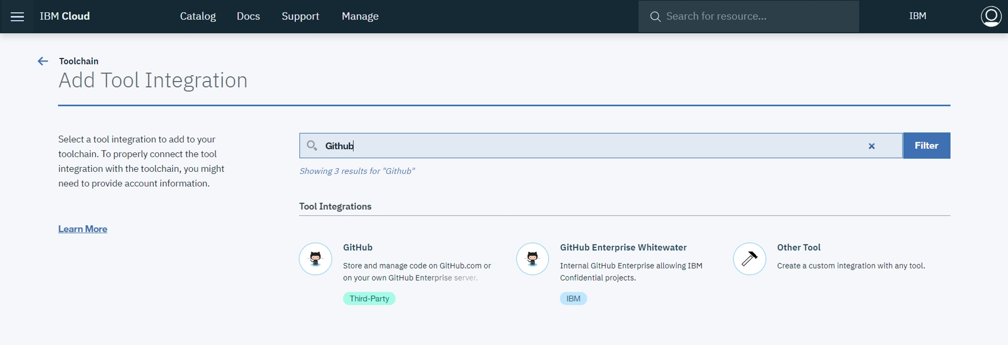1008x345 pixels.
Task: Open the Docs menu item
Action: pyautogui.click(x=248, y=16)
